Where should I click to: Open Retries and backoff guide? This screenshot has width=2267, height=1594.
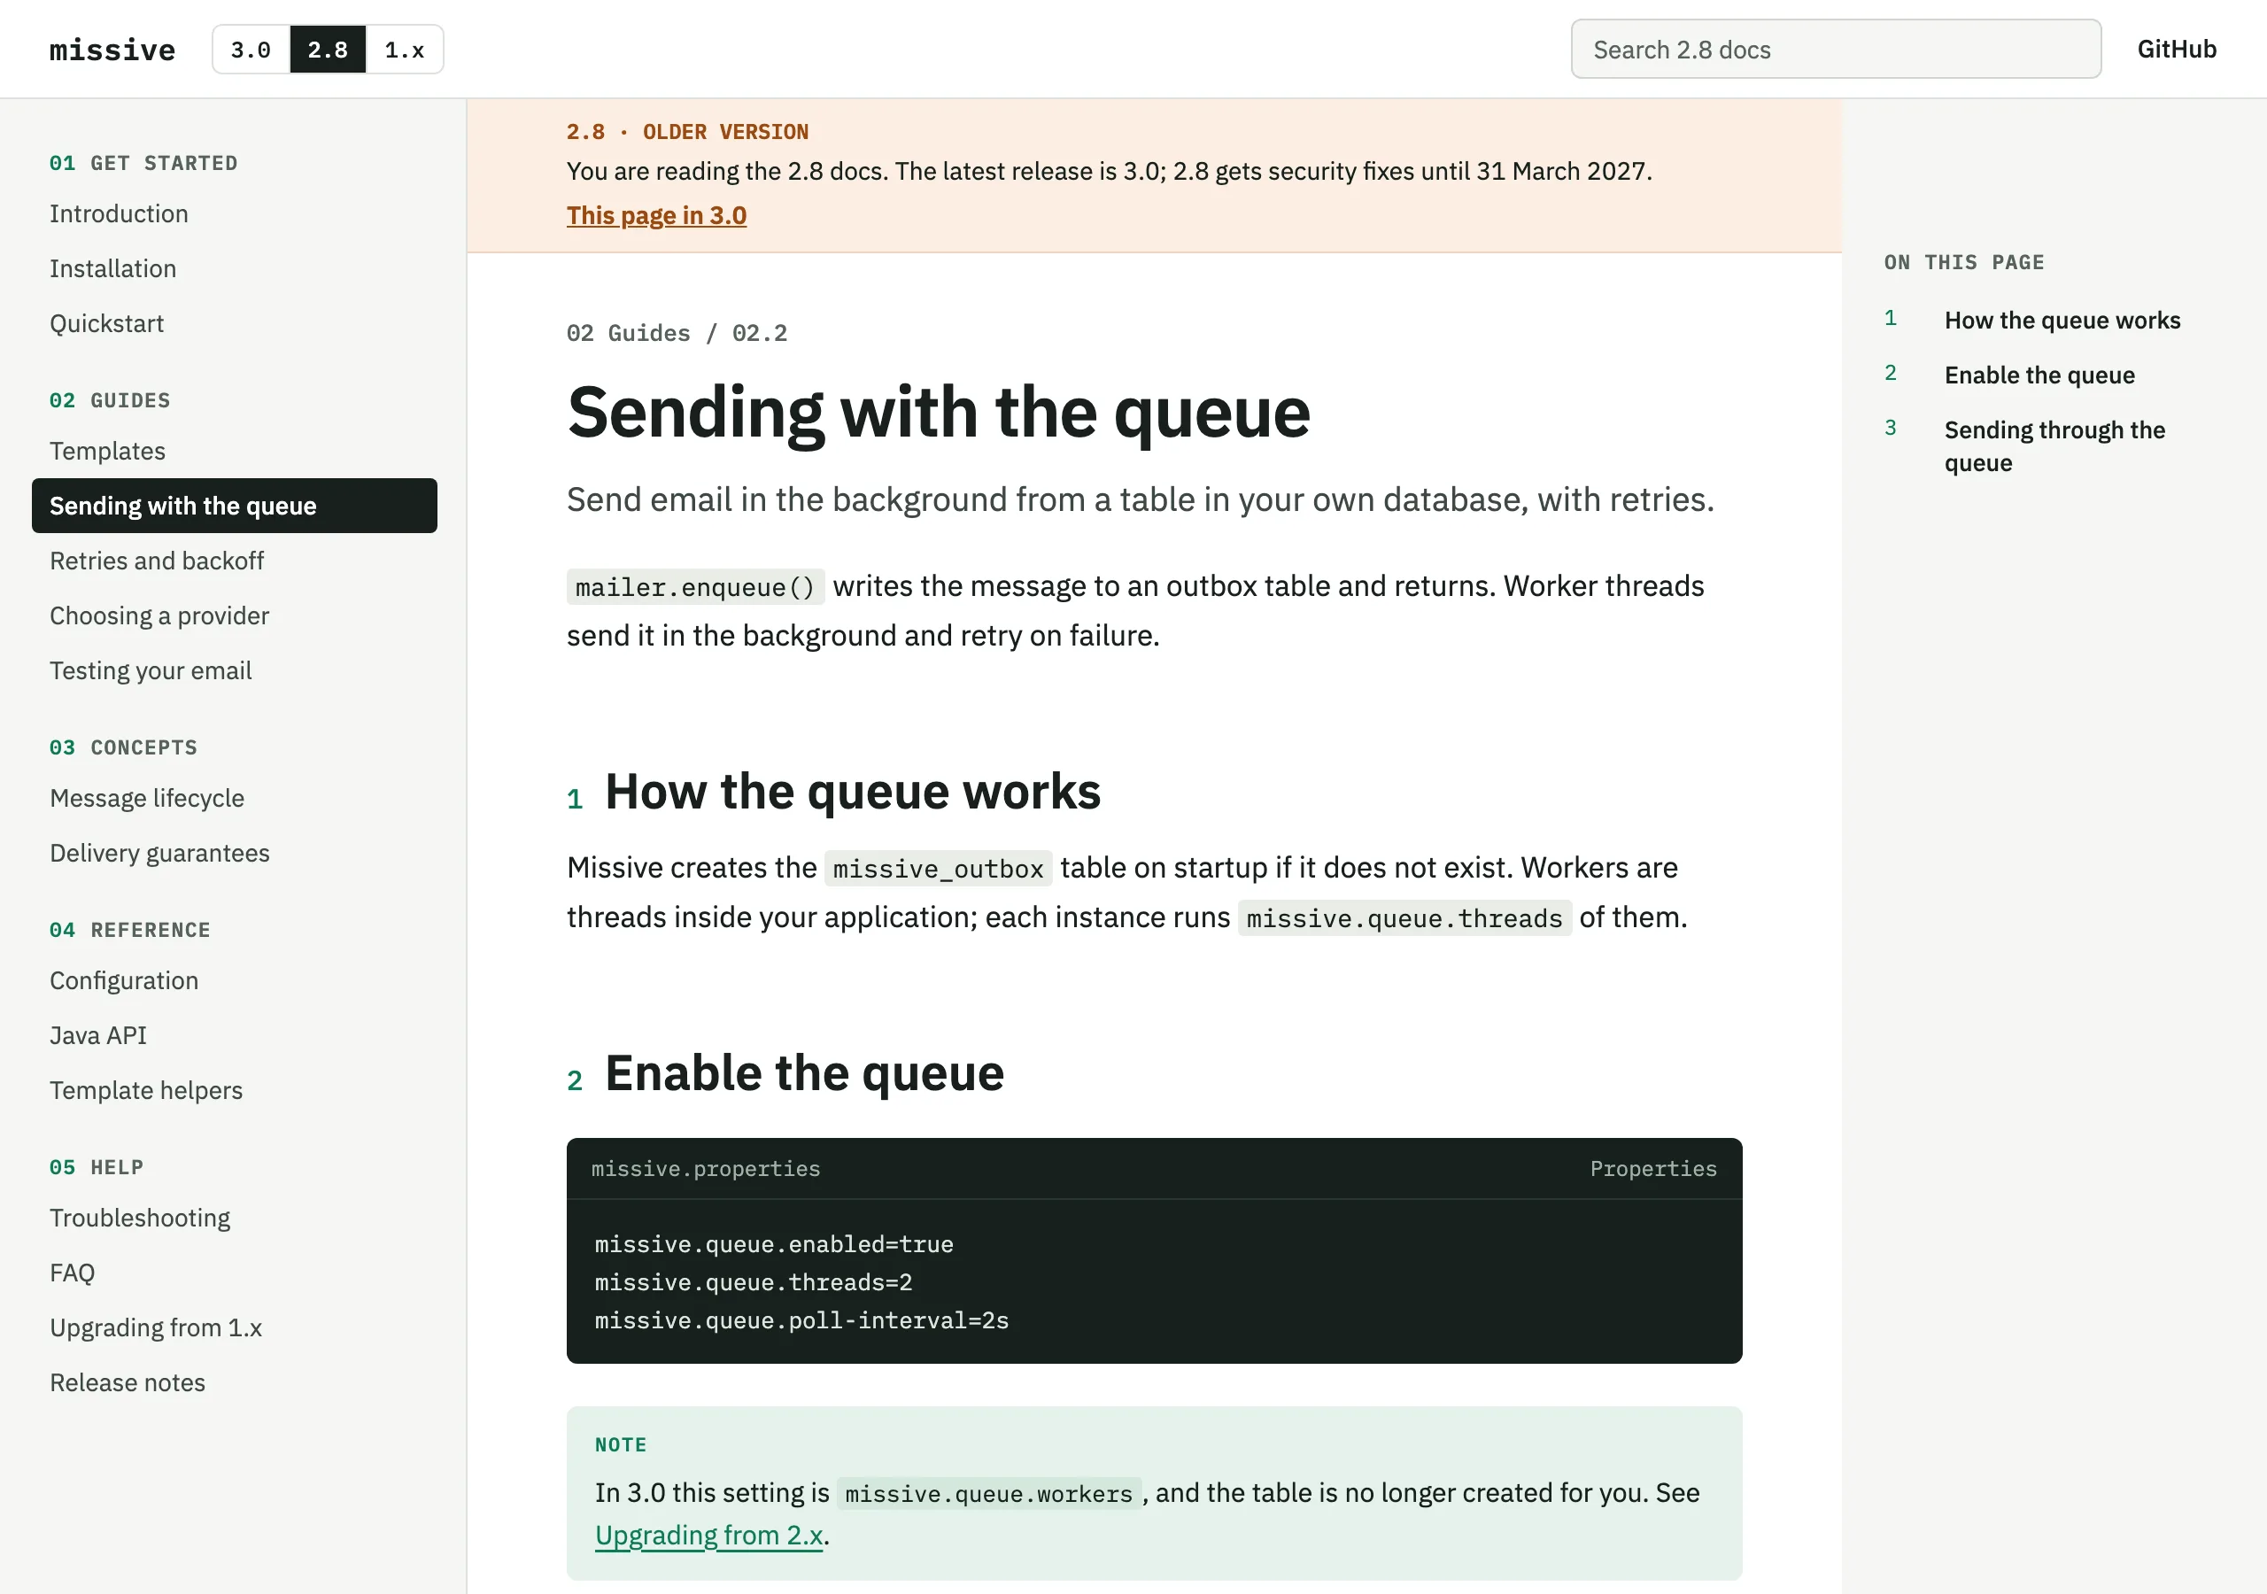point(157,561)
